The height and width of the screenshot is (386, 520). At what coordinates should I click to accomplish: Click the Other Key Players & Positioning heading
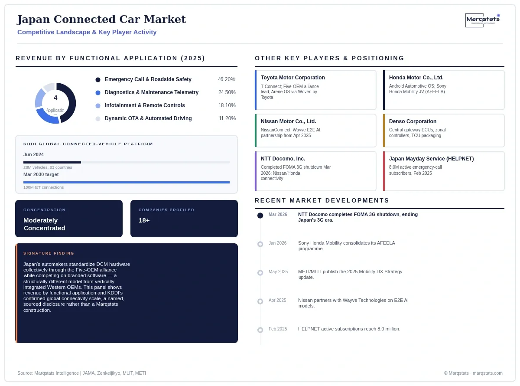coord(330,58)
